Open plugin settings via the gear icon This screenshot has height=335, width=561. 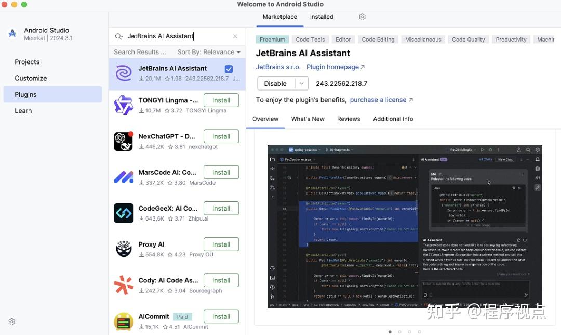[362, 17]
